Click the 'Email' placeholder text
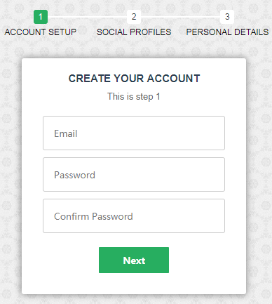Image resolution: width=272 pixels, height=304 pixels. click(66, 133)
